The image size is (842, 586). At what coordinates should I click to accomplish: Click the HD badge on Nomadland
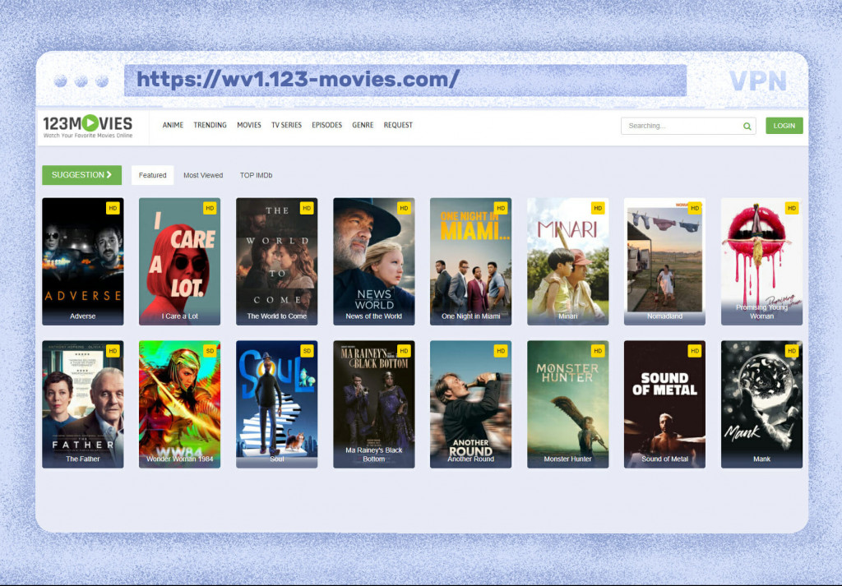pyautogui.click(x=695, y=208)
